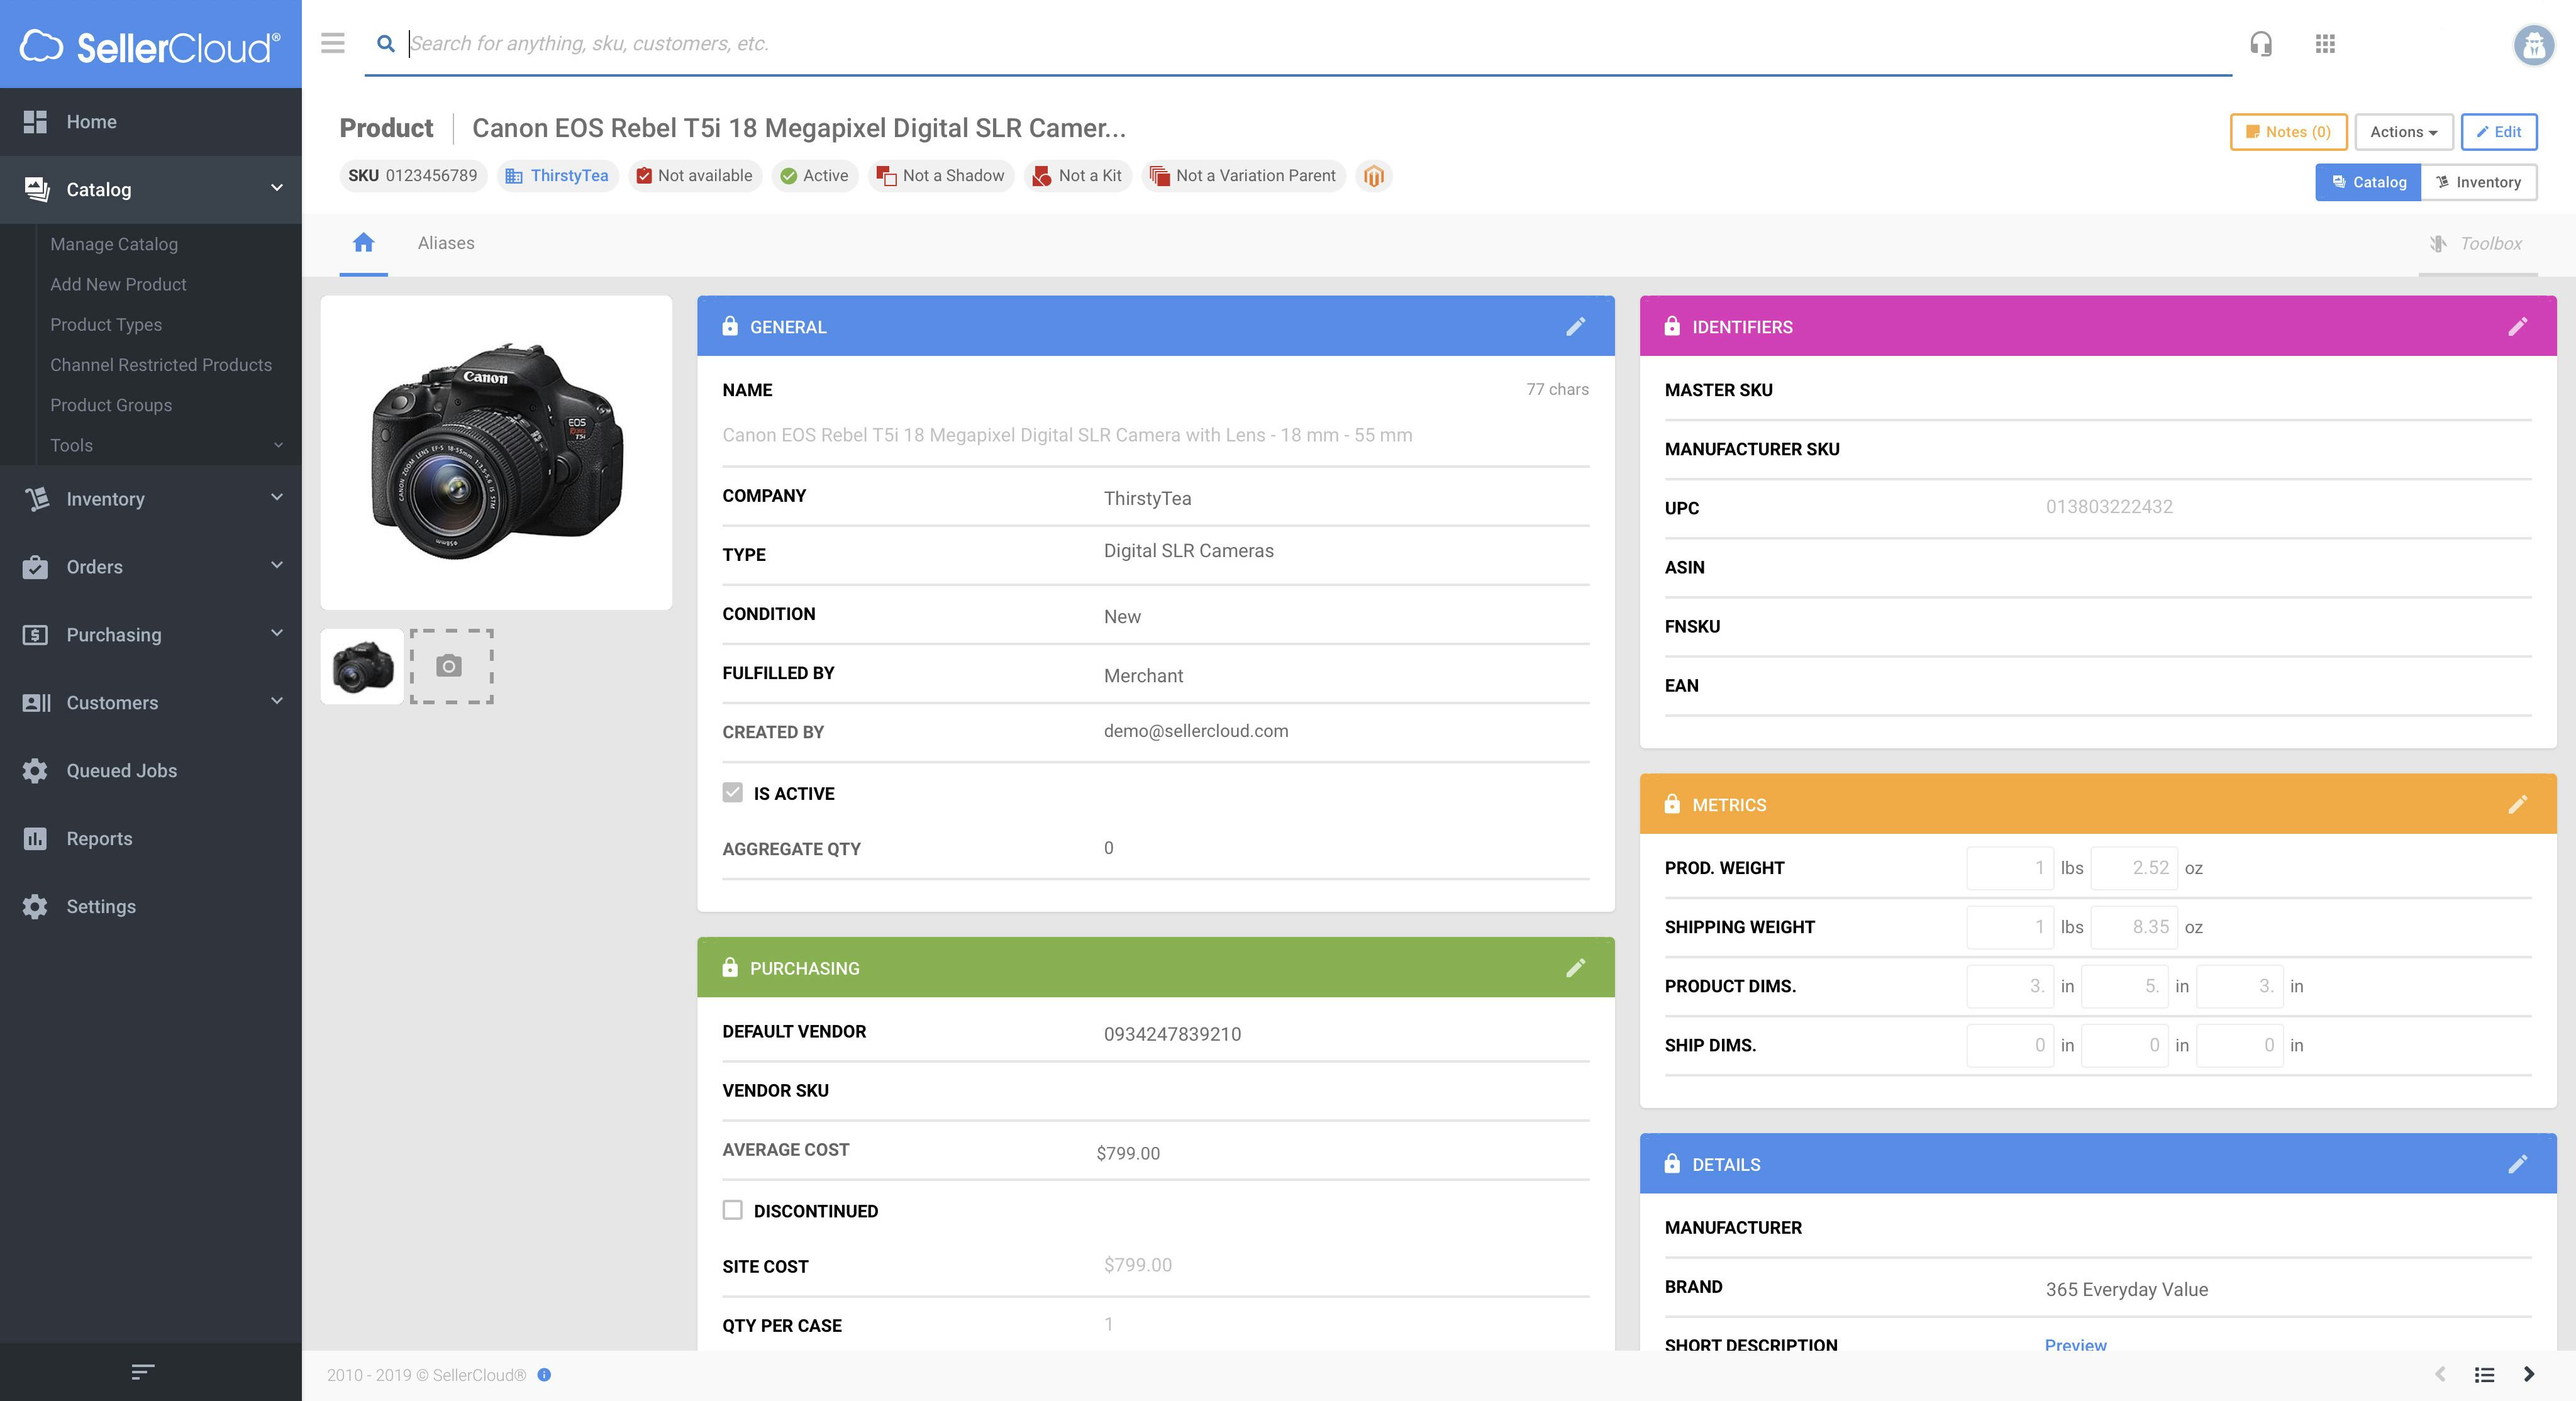Open the list view icon in footer
Viewport: 2576px width, 1401px height.
click(2484, 1375)
